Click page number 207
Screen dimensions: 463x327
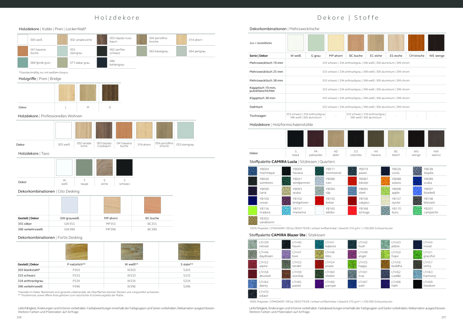(x=443, y=317)
